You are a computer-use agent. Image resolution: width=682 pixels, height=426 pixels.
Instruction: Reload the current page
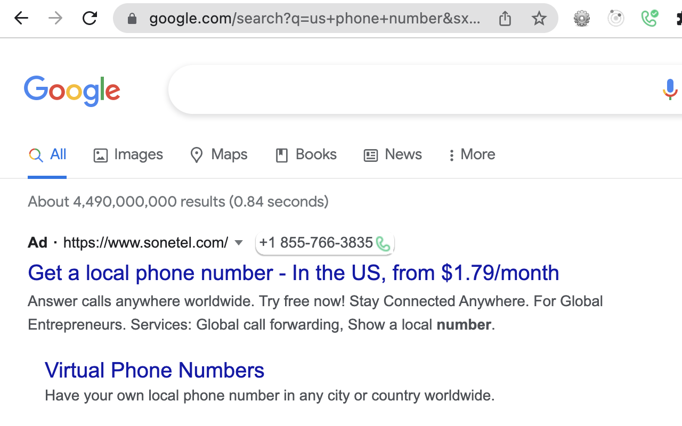pos(90,18)
